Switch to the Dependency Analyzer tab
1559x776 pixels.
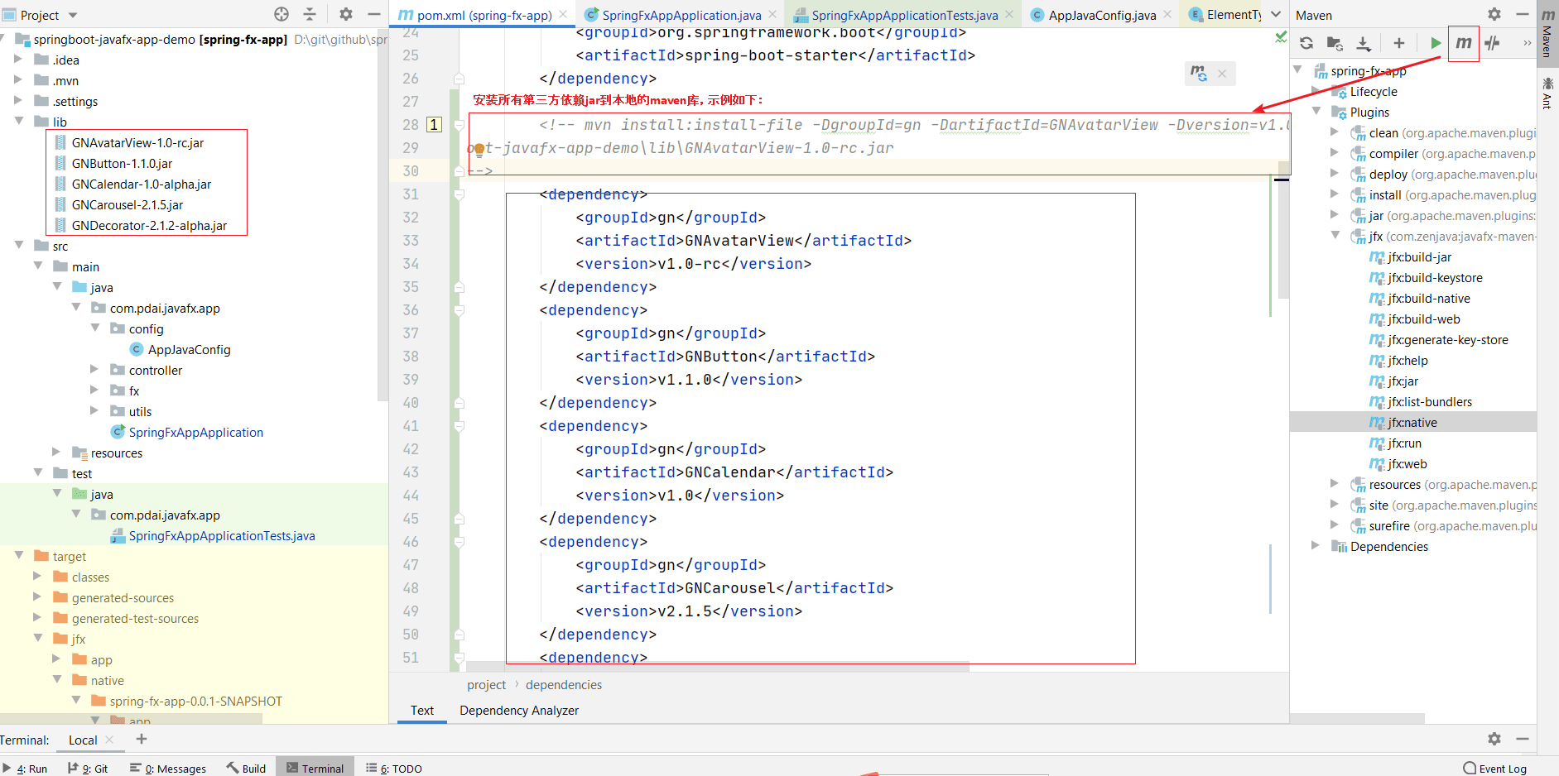pos(518,711)
